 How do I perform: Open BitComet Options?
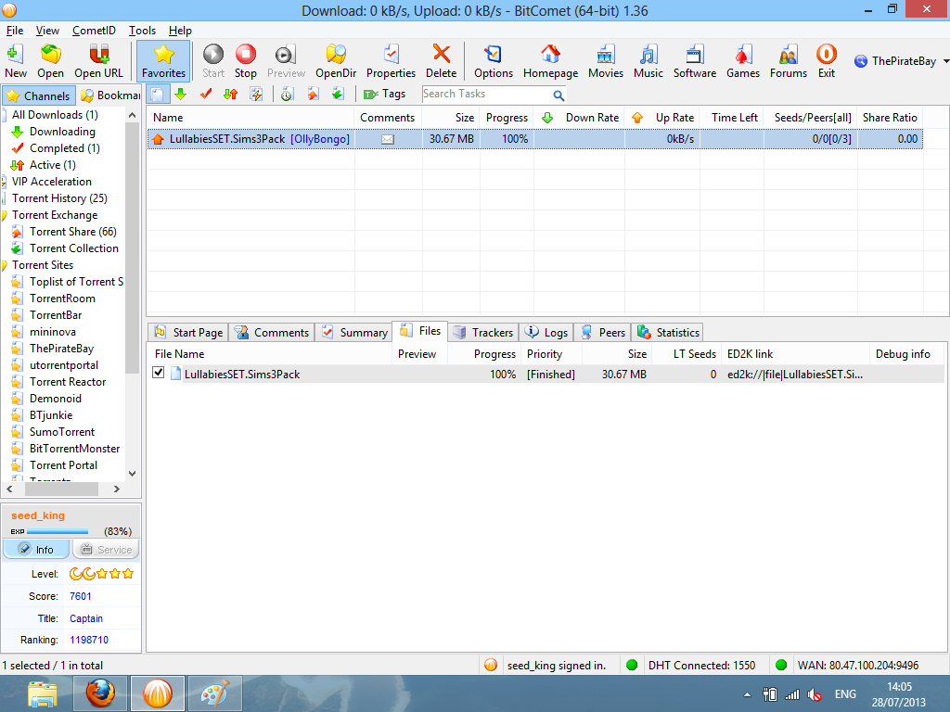point(493,60)
